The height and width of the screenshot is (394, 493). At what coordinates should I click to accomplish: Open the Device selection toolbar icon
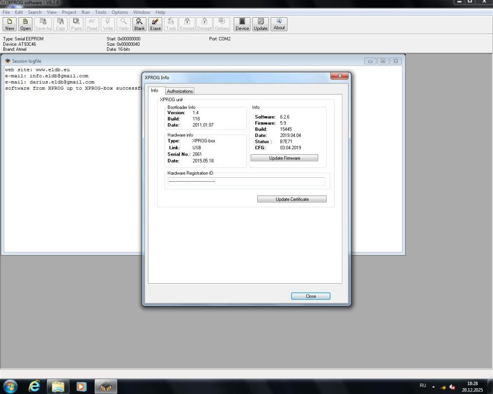pyautogui.click(x=242, y=24)
